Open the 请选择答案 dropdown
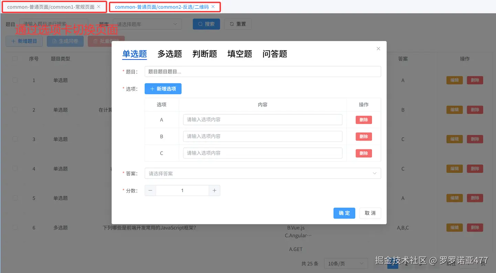The image size is (496, 273). [x=262, y=173]
